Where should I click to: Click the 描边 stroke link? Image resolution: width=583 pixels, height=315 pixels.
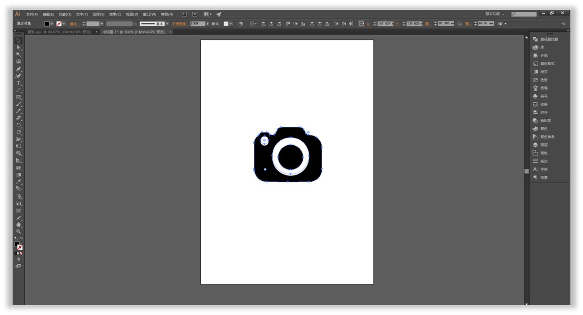pyautogui.click(x=74, y=23)
